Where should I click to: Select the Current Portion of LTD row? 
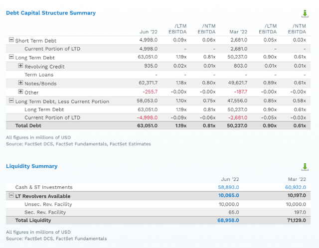coord(52,49)
